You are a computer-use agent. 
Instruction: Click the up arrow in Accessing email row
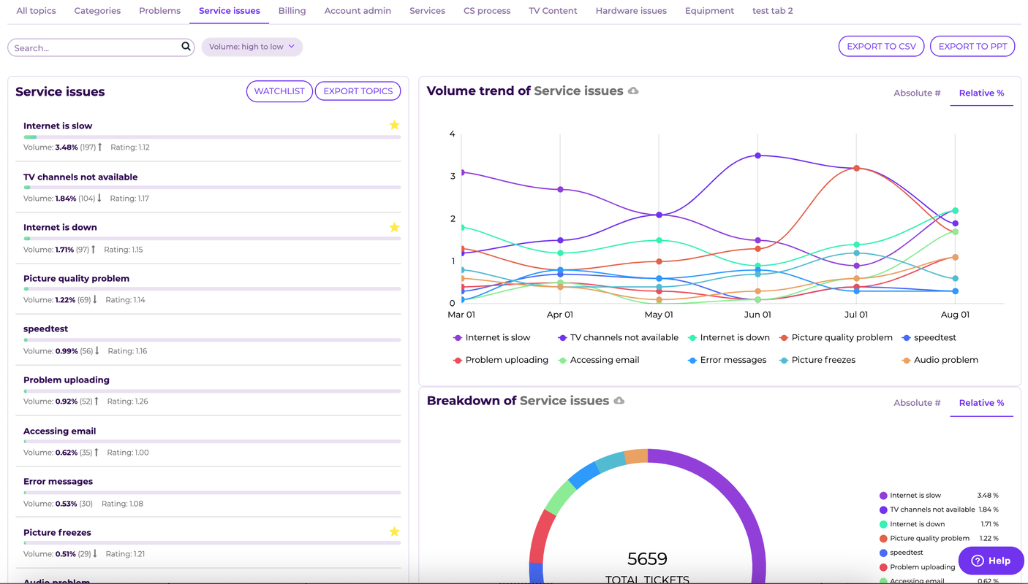(97, 452)
